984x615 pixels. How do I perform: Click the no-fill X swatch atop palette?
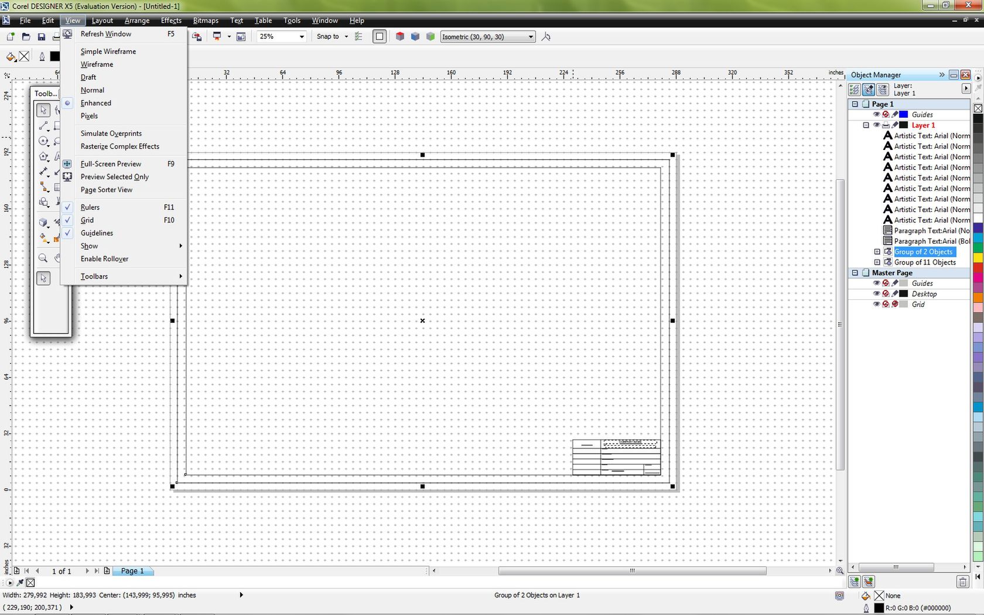pos(978,108)
